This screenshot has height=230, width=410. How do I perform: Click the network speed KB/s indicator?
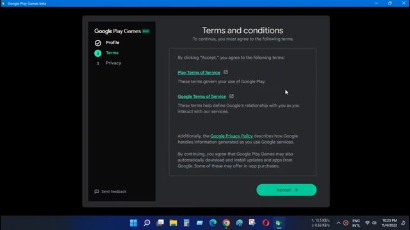click(x=320, y=223)
